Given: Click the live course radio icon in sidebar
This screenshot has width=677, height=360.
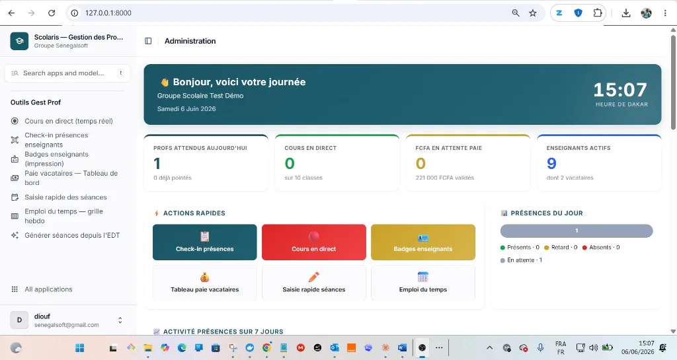Looking at the screenshot, I should (x=15, y=121).
